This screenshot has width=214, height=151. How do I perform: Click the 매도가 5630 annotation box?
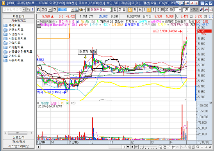(87, 52)
